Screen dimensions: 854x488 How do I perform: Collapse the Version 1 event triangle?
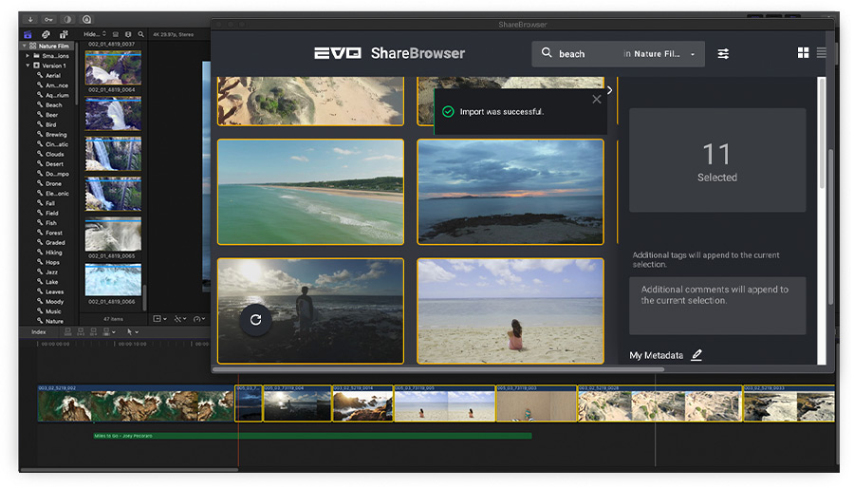click(28, 66)
